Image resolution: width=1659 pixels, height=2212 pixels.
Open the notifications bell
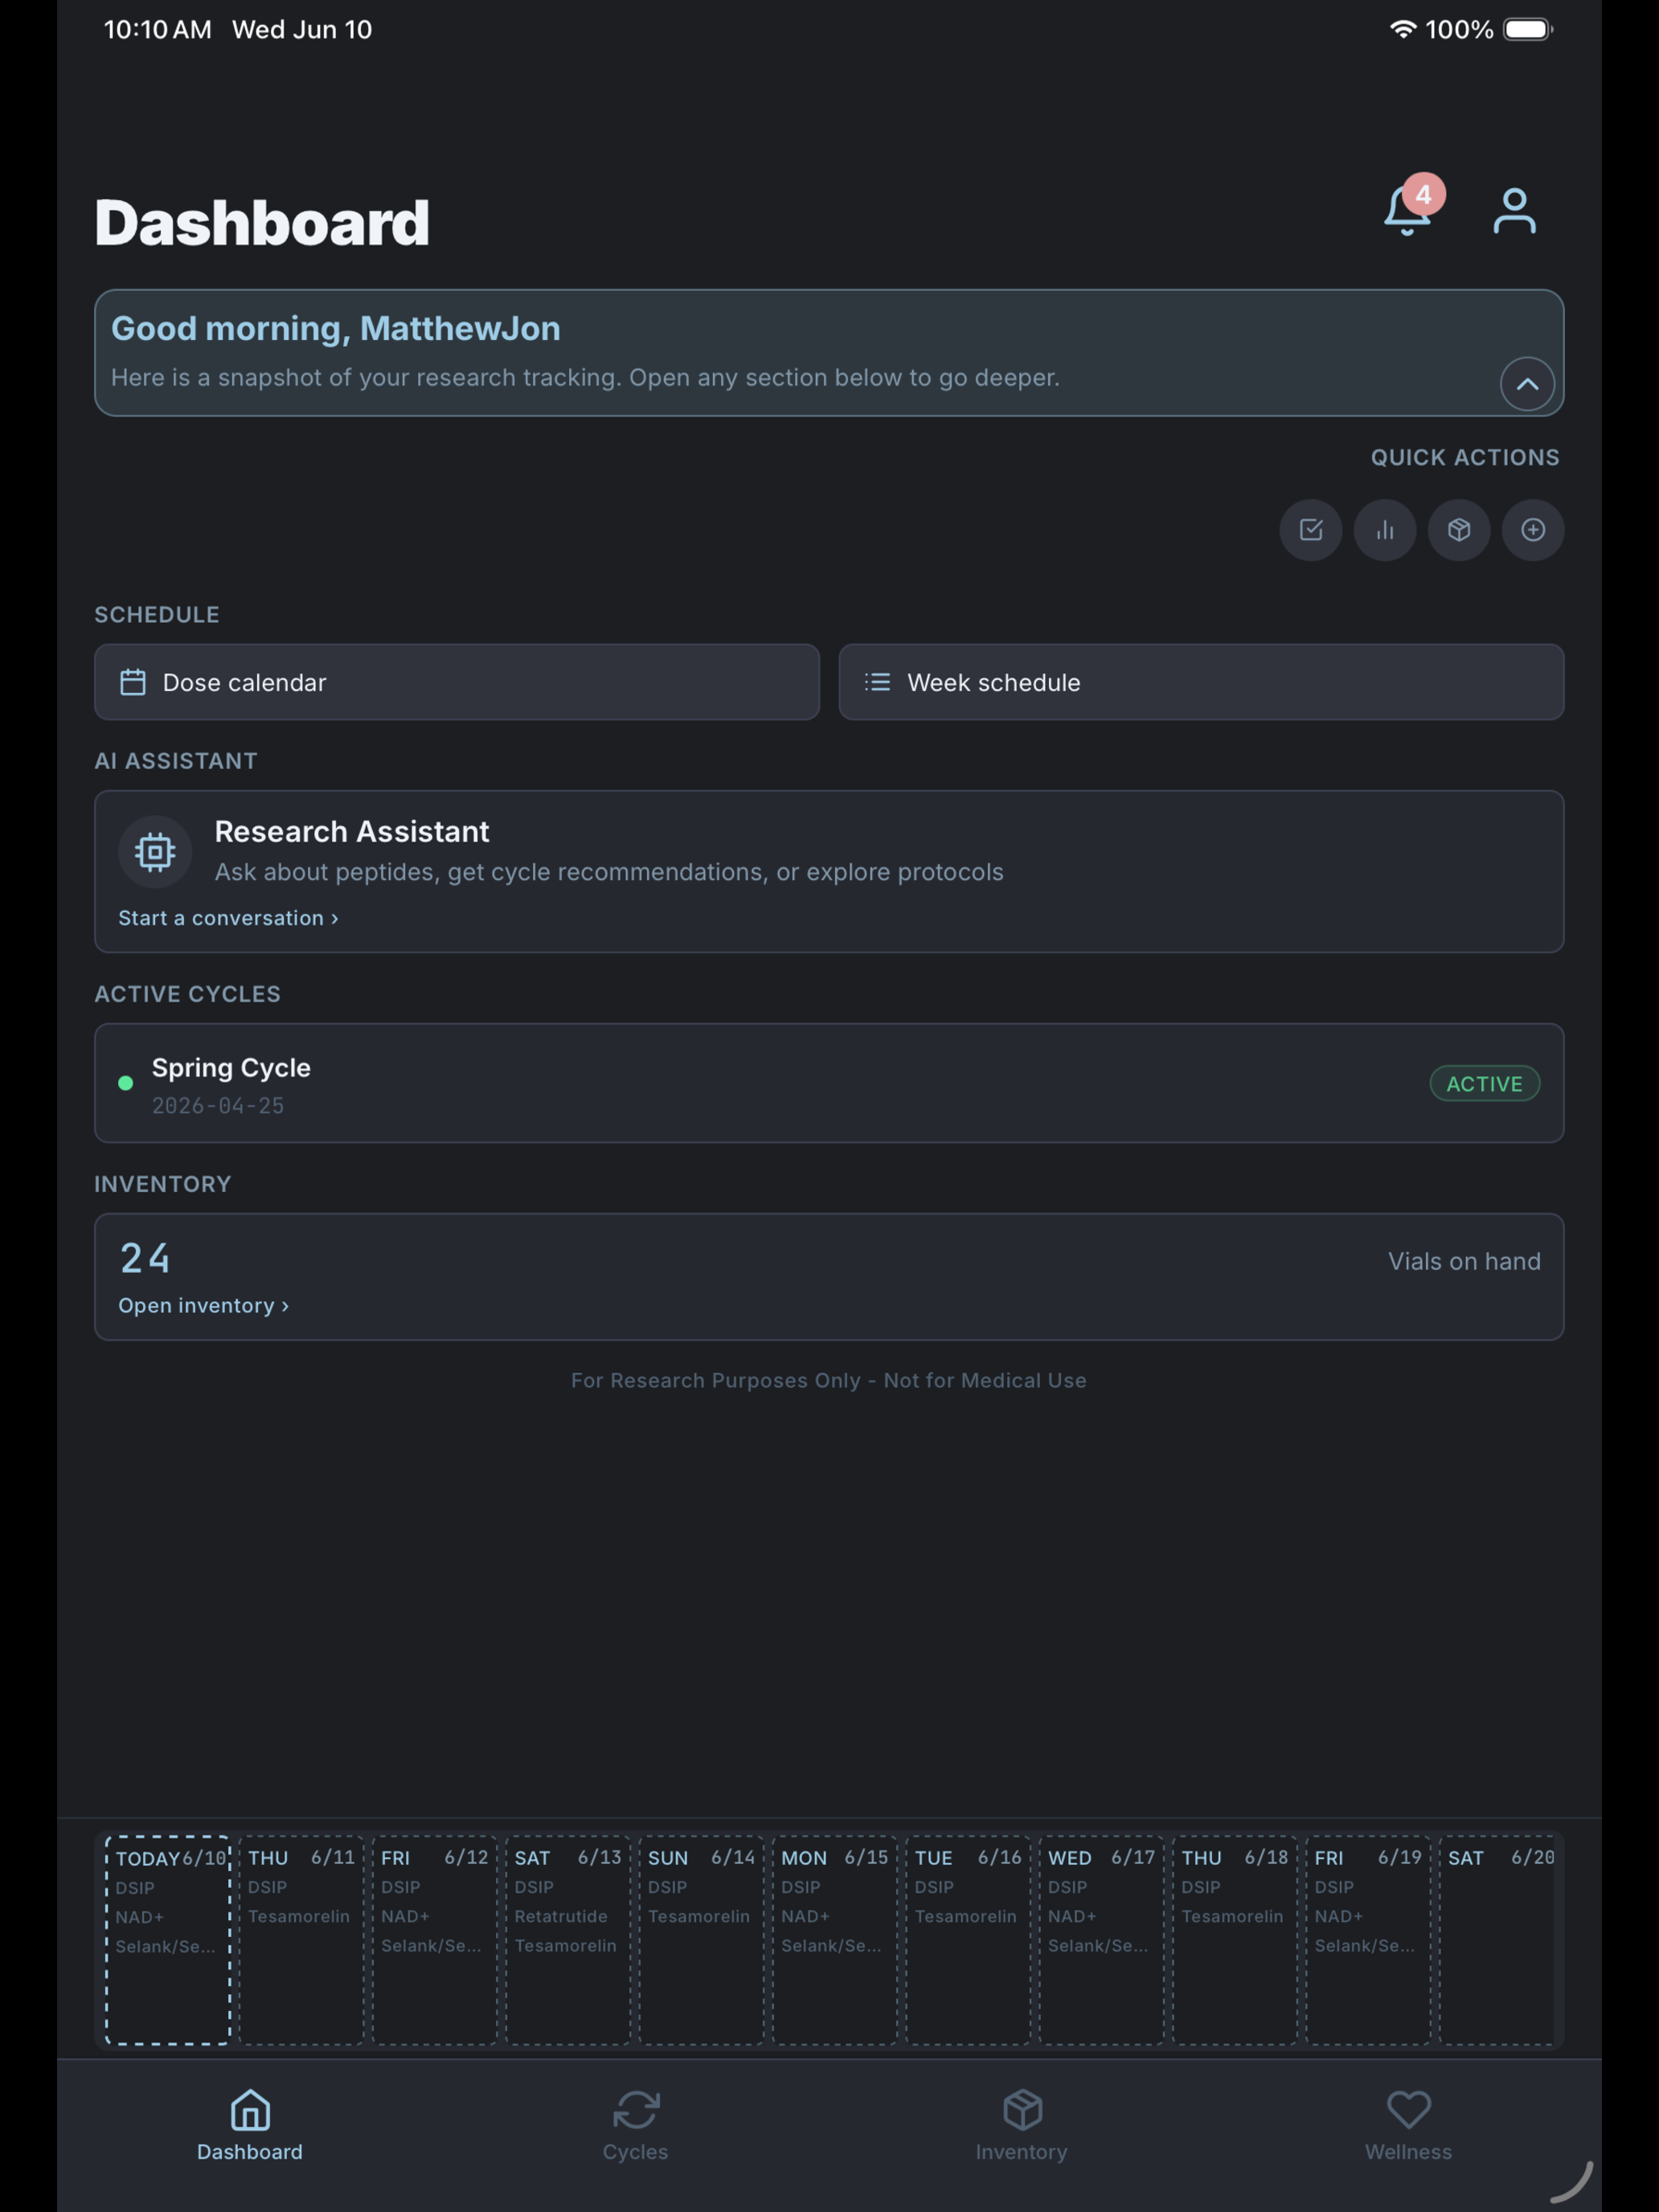[x=1406, y=212]
